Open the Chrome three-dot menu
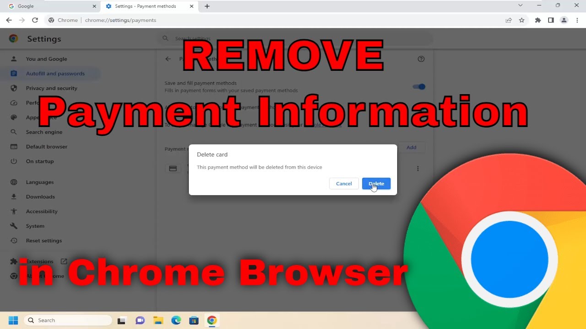 click(577, 20)
